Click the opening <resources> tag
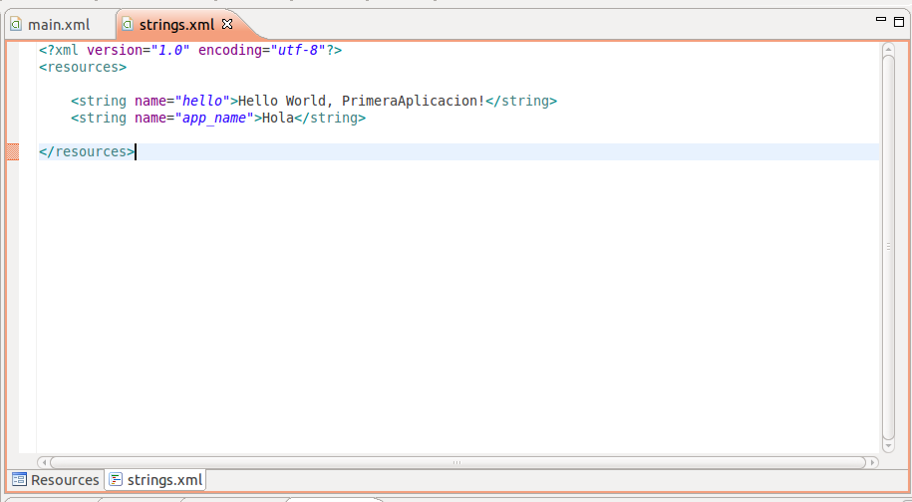The height and width of the screenshot is (502, 912). click(x=83, y=67)
